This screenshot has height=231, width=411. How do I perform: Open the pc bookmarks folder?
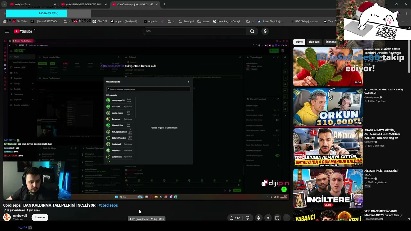click(x=250, y=21)
